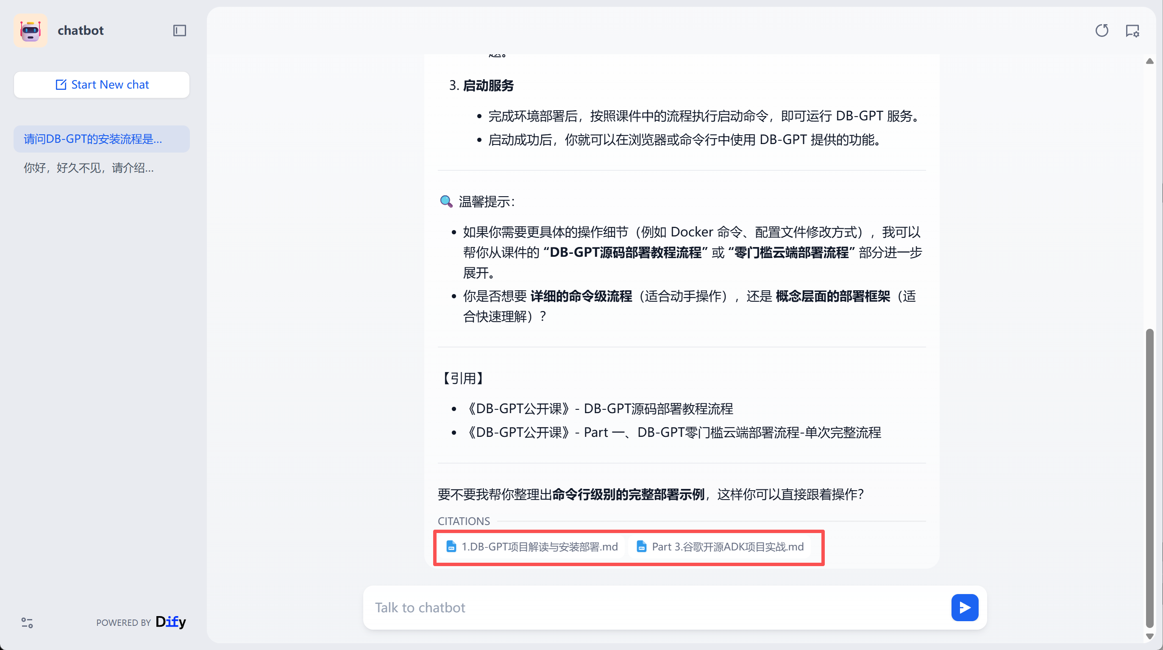Click the bold text 命令行级别的完整部署示例

628,495
